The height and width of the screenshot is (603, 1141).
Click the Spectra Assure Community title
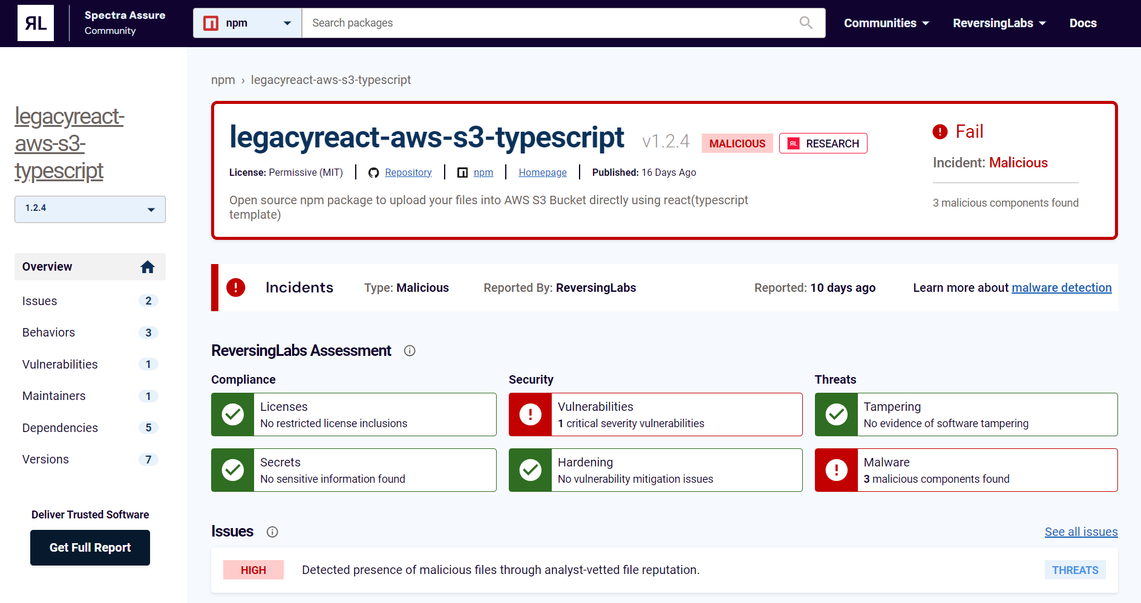point(125,23)
